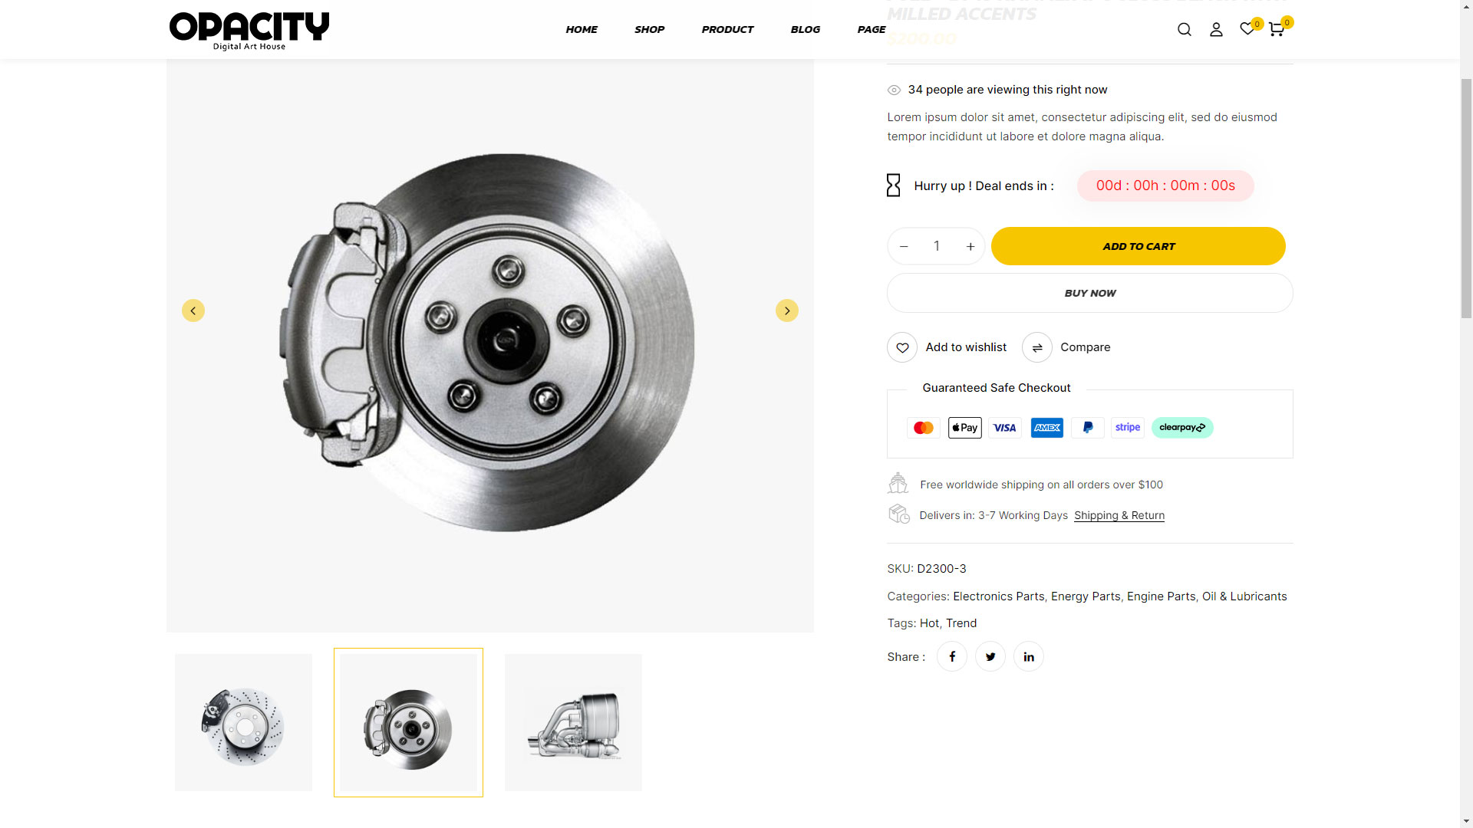Screen dimensions: 1473x828
Task: Open the shopping cart icon
Action: point(1276,30)
